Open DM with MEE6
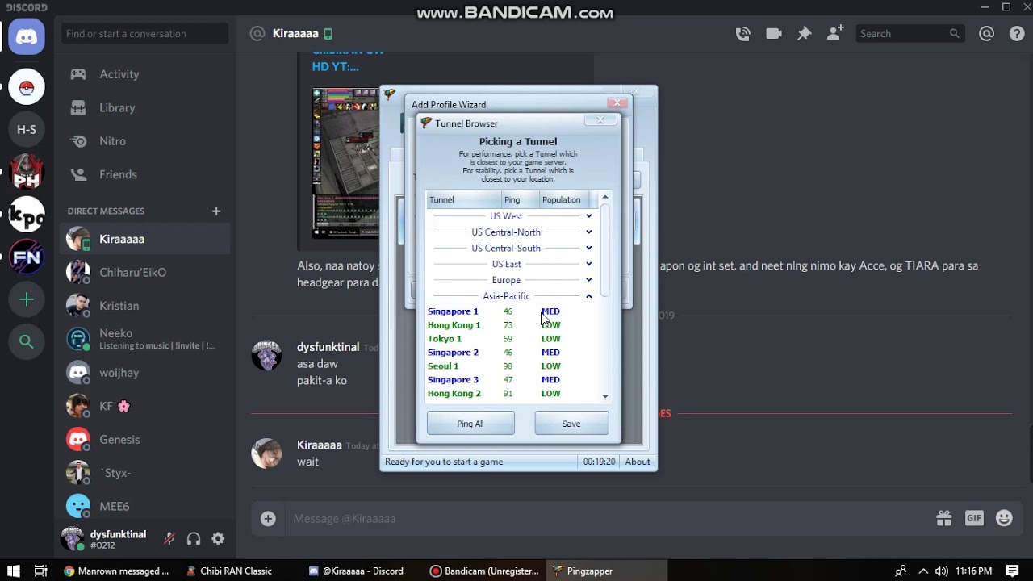 (x=145, y=507)
